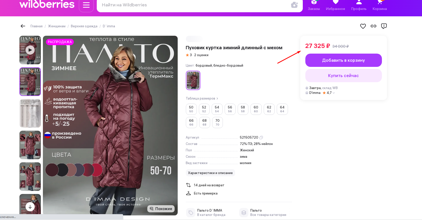Open the selected second coat thumbnail
This screenshot has width=422, height=220.
click(30, 82)
